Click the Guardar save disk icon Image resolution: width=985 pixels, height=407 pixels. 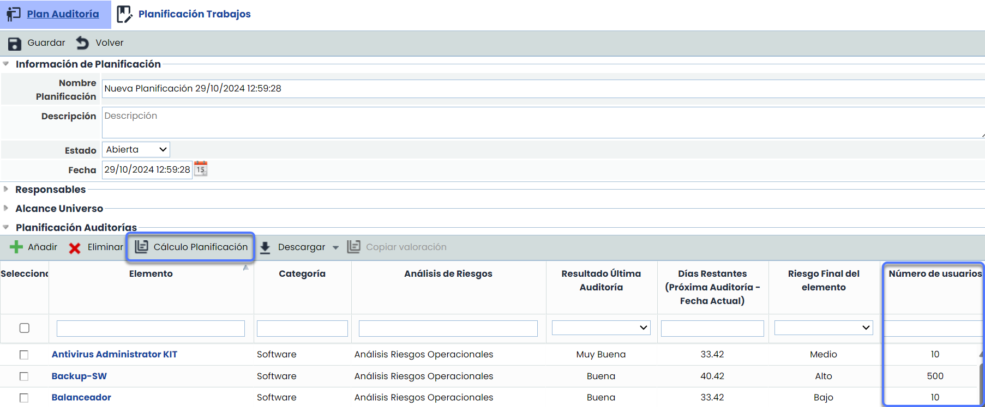point(15,44)
